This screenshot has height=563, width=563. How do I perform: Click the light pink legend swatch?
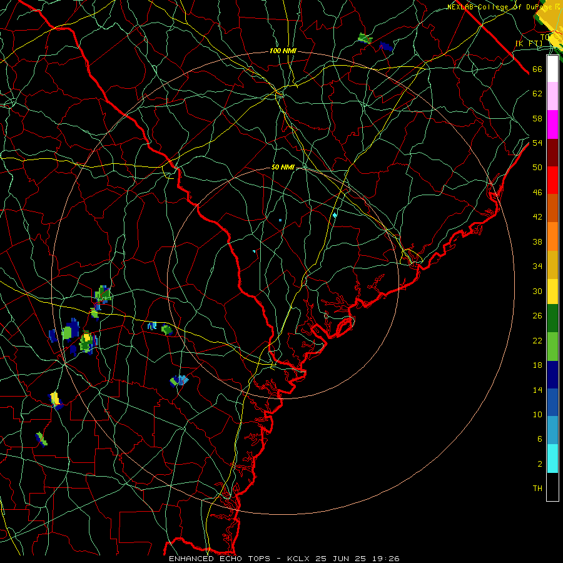click(552, 96)
